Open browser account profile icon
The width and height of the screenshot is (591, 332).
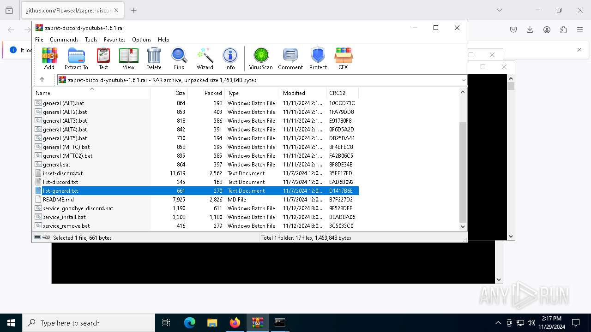pyautogui.click(x=547, y=30)
